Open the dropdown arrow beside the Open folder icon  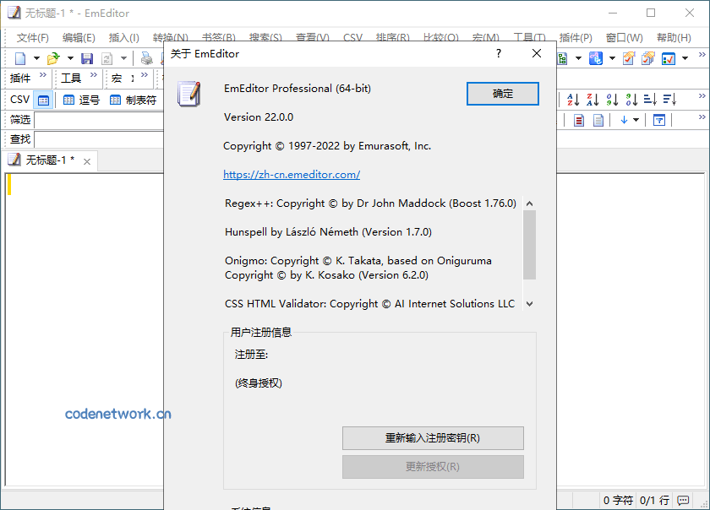coord(70,58)
